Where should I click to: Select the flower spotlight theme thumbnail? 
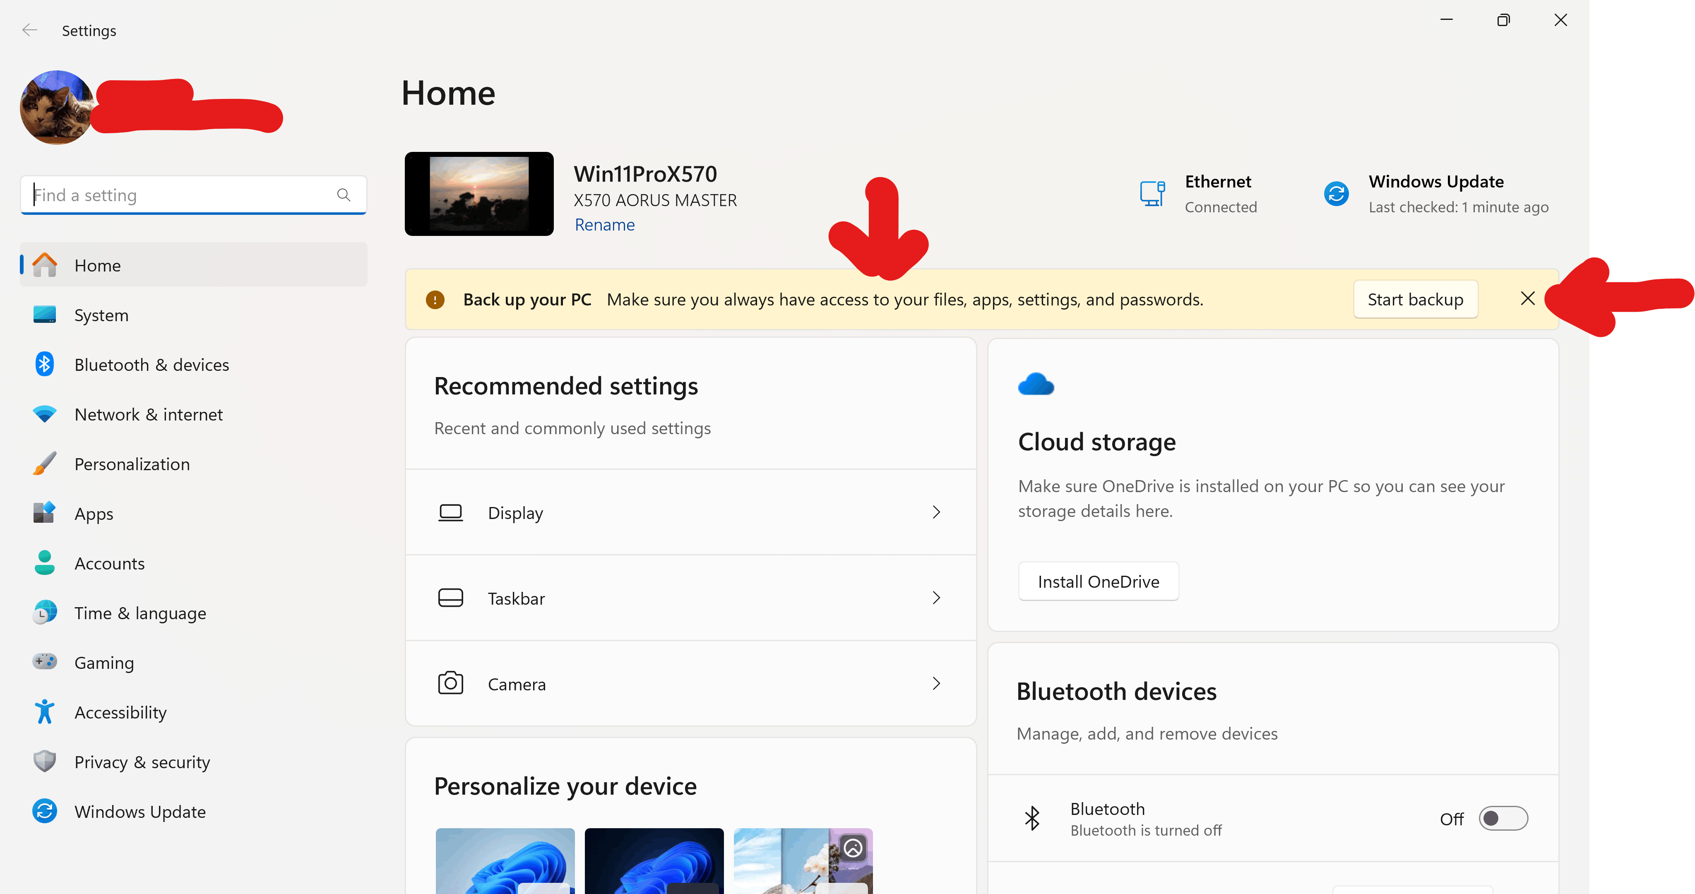tap(803, 860)
